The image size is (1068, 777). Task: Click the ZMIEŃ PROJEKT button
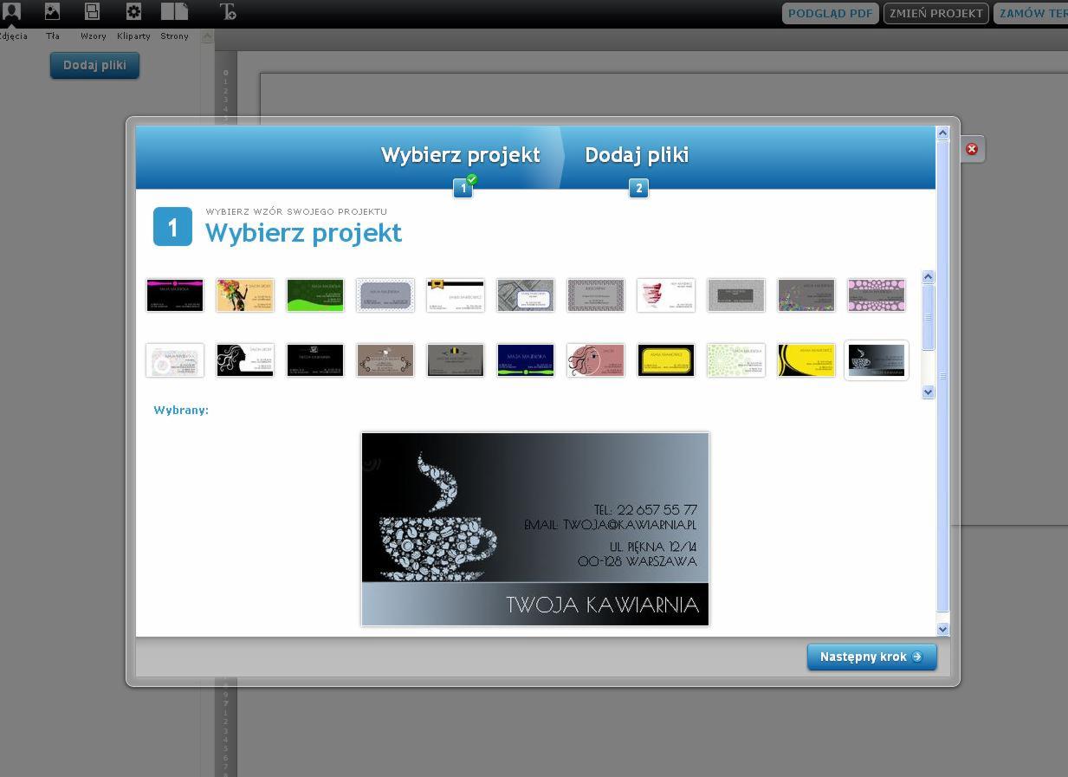[935, 13]
